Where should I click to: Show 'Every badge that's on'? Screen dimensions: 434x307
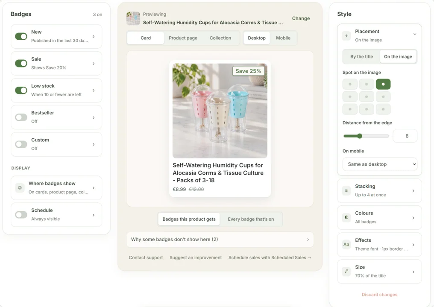[x=251, y=219]
